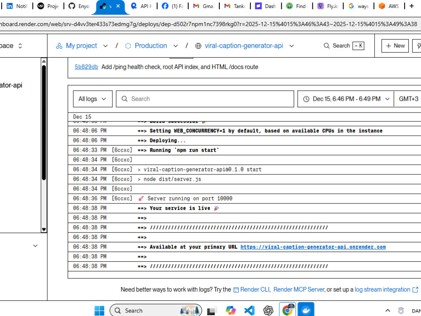Screen dimensions: 421x316
Task: Change the GMT+3 timezone setting
Action: tap(408, 99)
